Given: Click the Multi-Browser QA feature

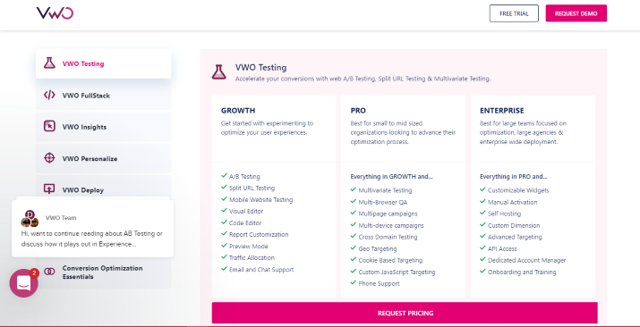Looking at the screenshot, I should point(382,202).
